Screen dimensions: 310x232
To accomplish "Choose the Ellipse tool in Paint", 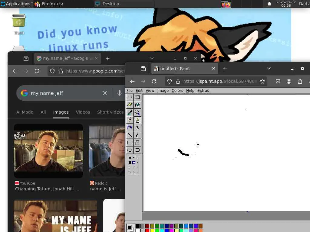I will click(x=130, y=150).
